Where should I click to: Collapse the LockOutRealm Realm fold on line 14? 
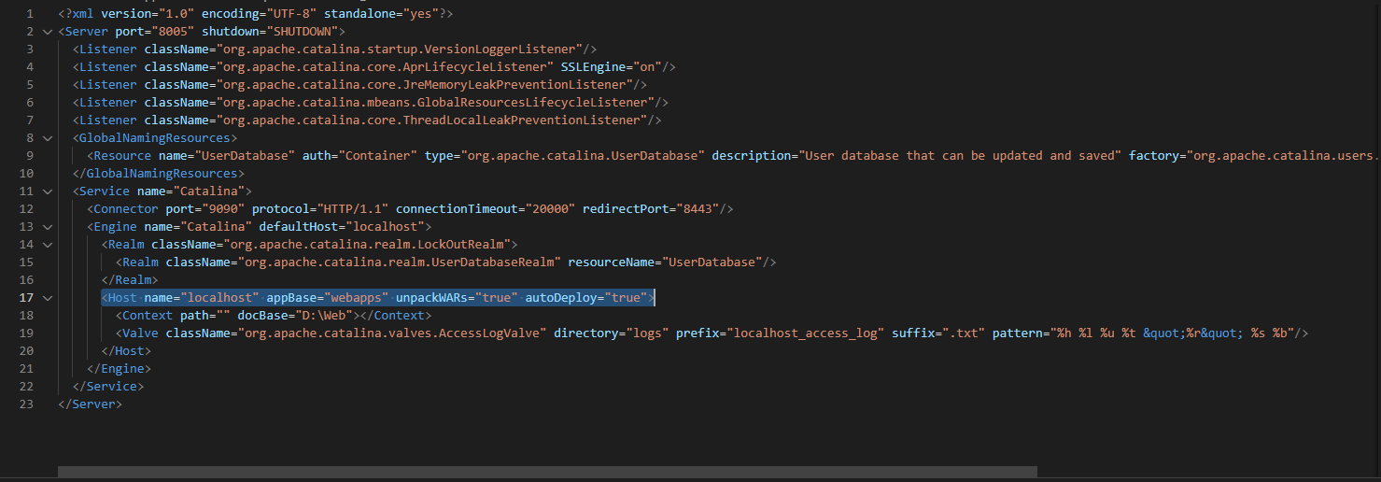(48, 244)
